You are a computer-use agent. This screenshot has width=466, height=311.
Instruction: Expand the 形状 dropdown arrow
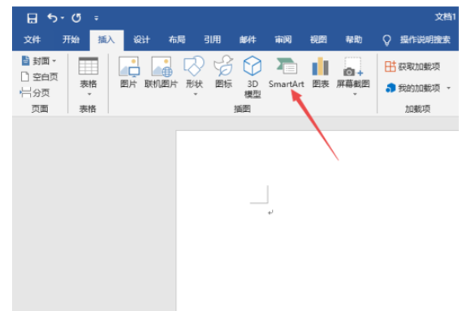tap(196, 94)
